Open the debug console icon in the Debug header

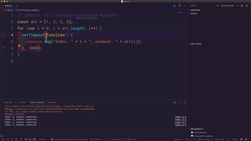[247, 6]
